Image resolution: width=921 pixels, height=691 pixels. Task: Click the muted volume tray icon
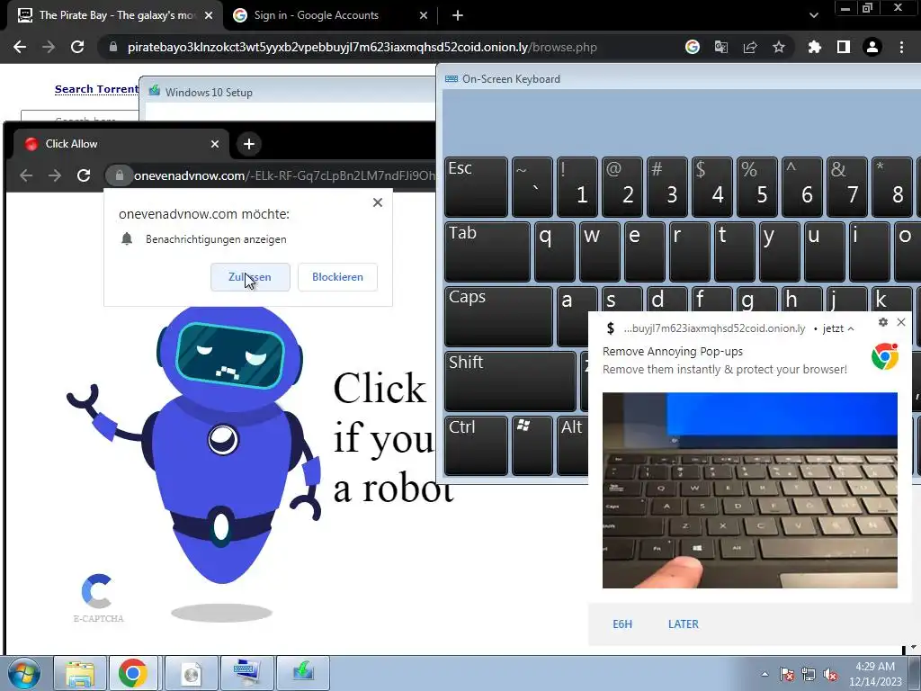click(830, 674)
